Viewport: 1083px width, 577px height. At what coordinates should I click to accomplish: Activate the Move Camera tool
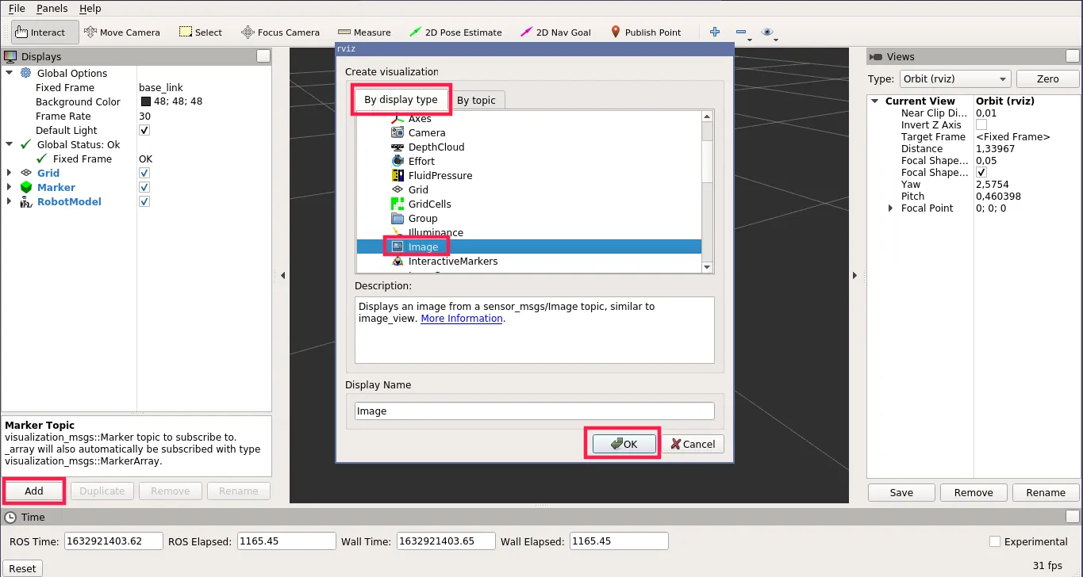tap(122, 32)
